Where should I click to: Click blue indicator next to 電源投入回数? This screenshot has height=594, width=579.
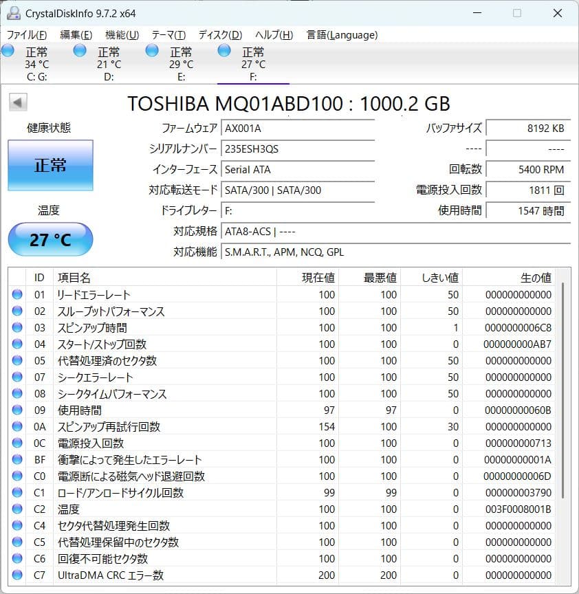coord(17,443)
